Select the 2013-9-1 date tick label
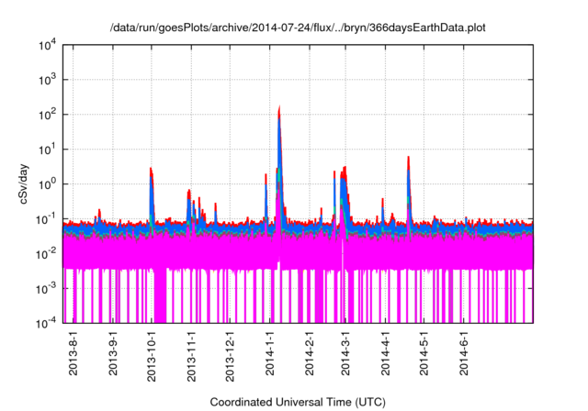This screenshot has width=588, height=411. tap(113, 352)
